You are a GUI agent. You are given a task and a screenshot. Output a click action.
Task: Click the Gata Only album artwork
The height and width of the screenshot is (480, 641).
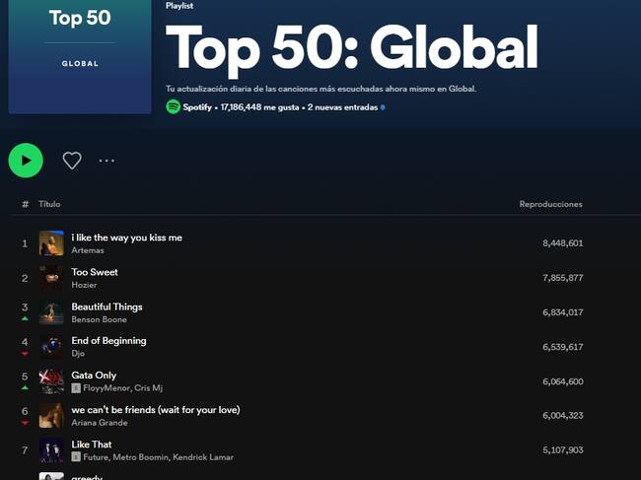coord(51,381)
